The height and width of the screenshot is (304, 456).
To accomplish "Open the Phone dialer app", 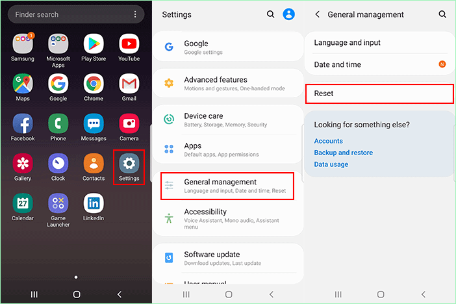I will click(58, 123).
